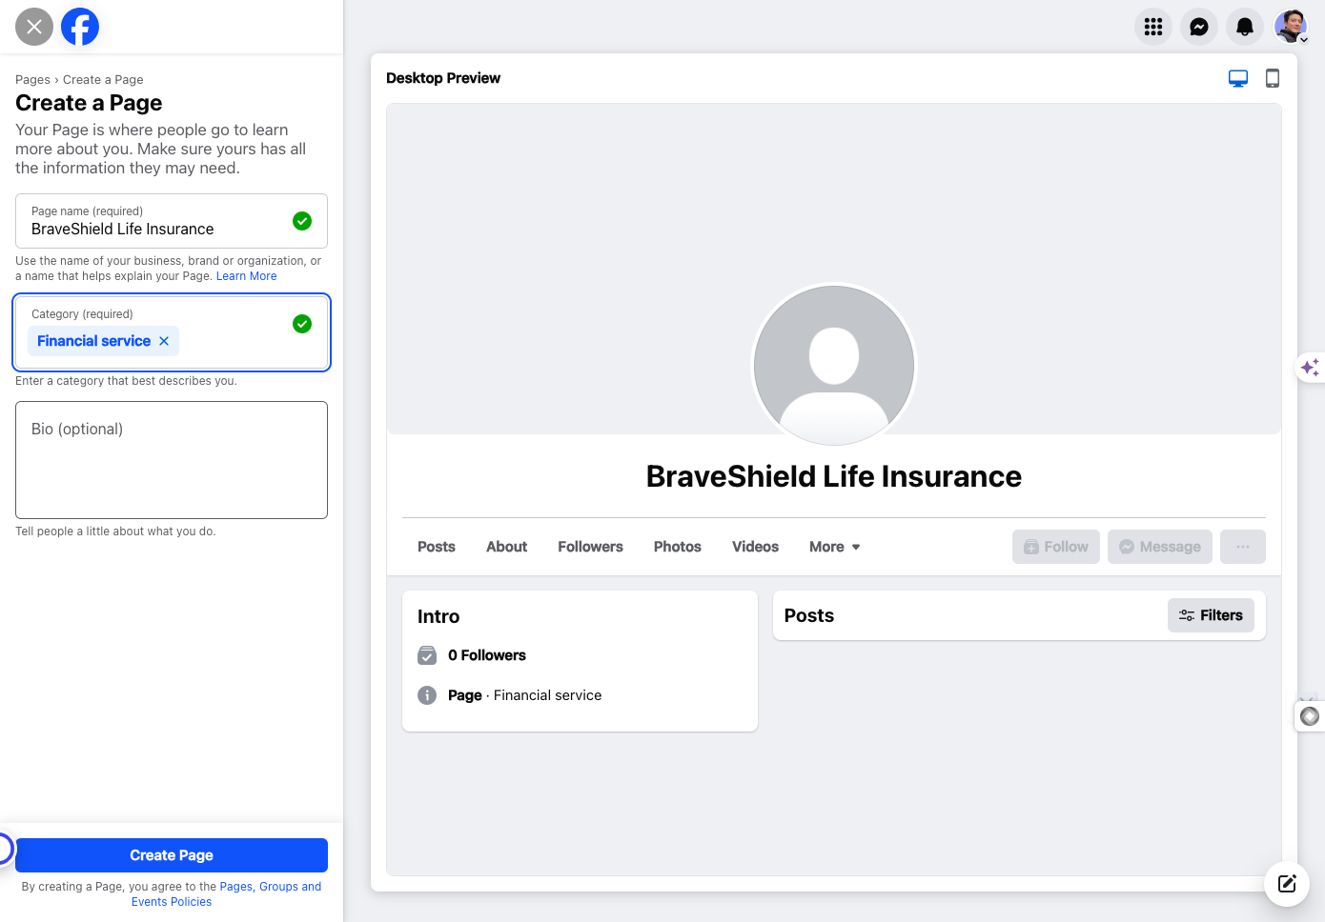Click the Page name input field

[x=172, y=221]
